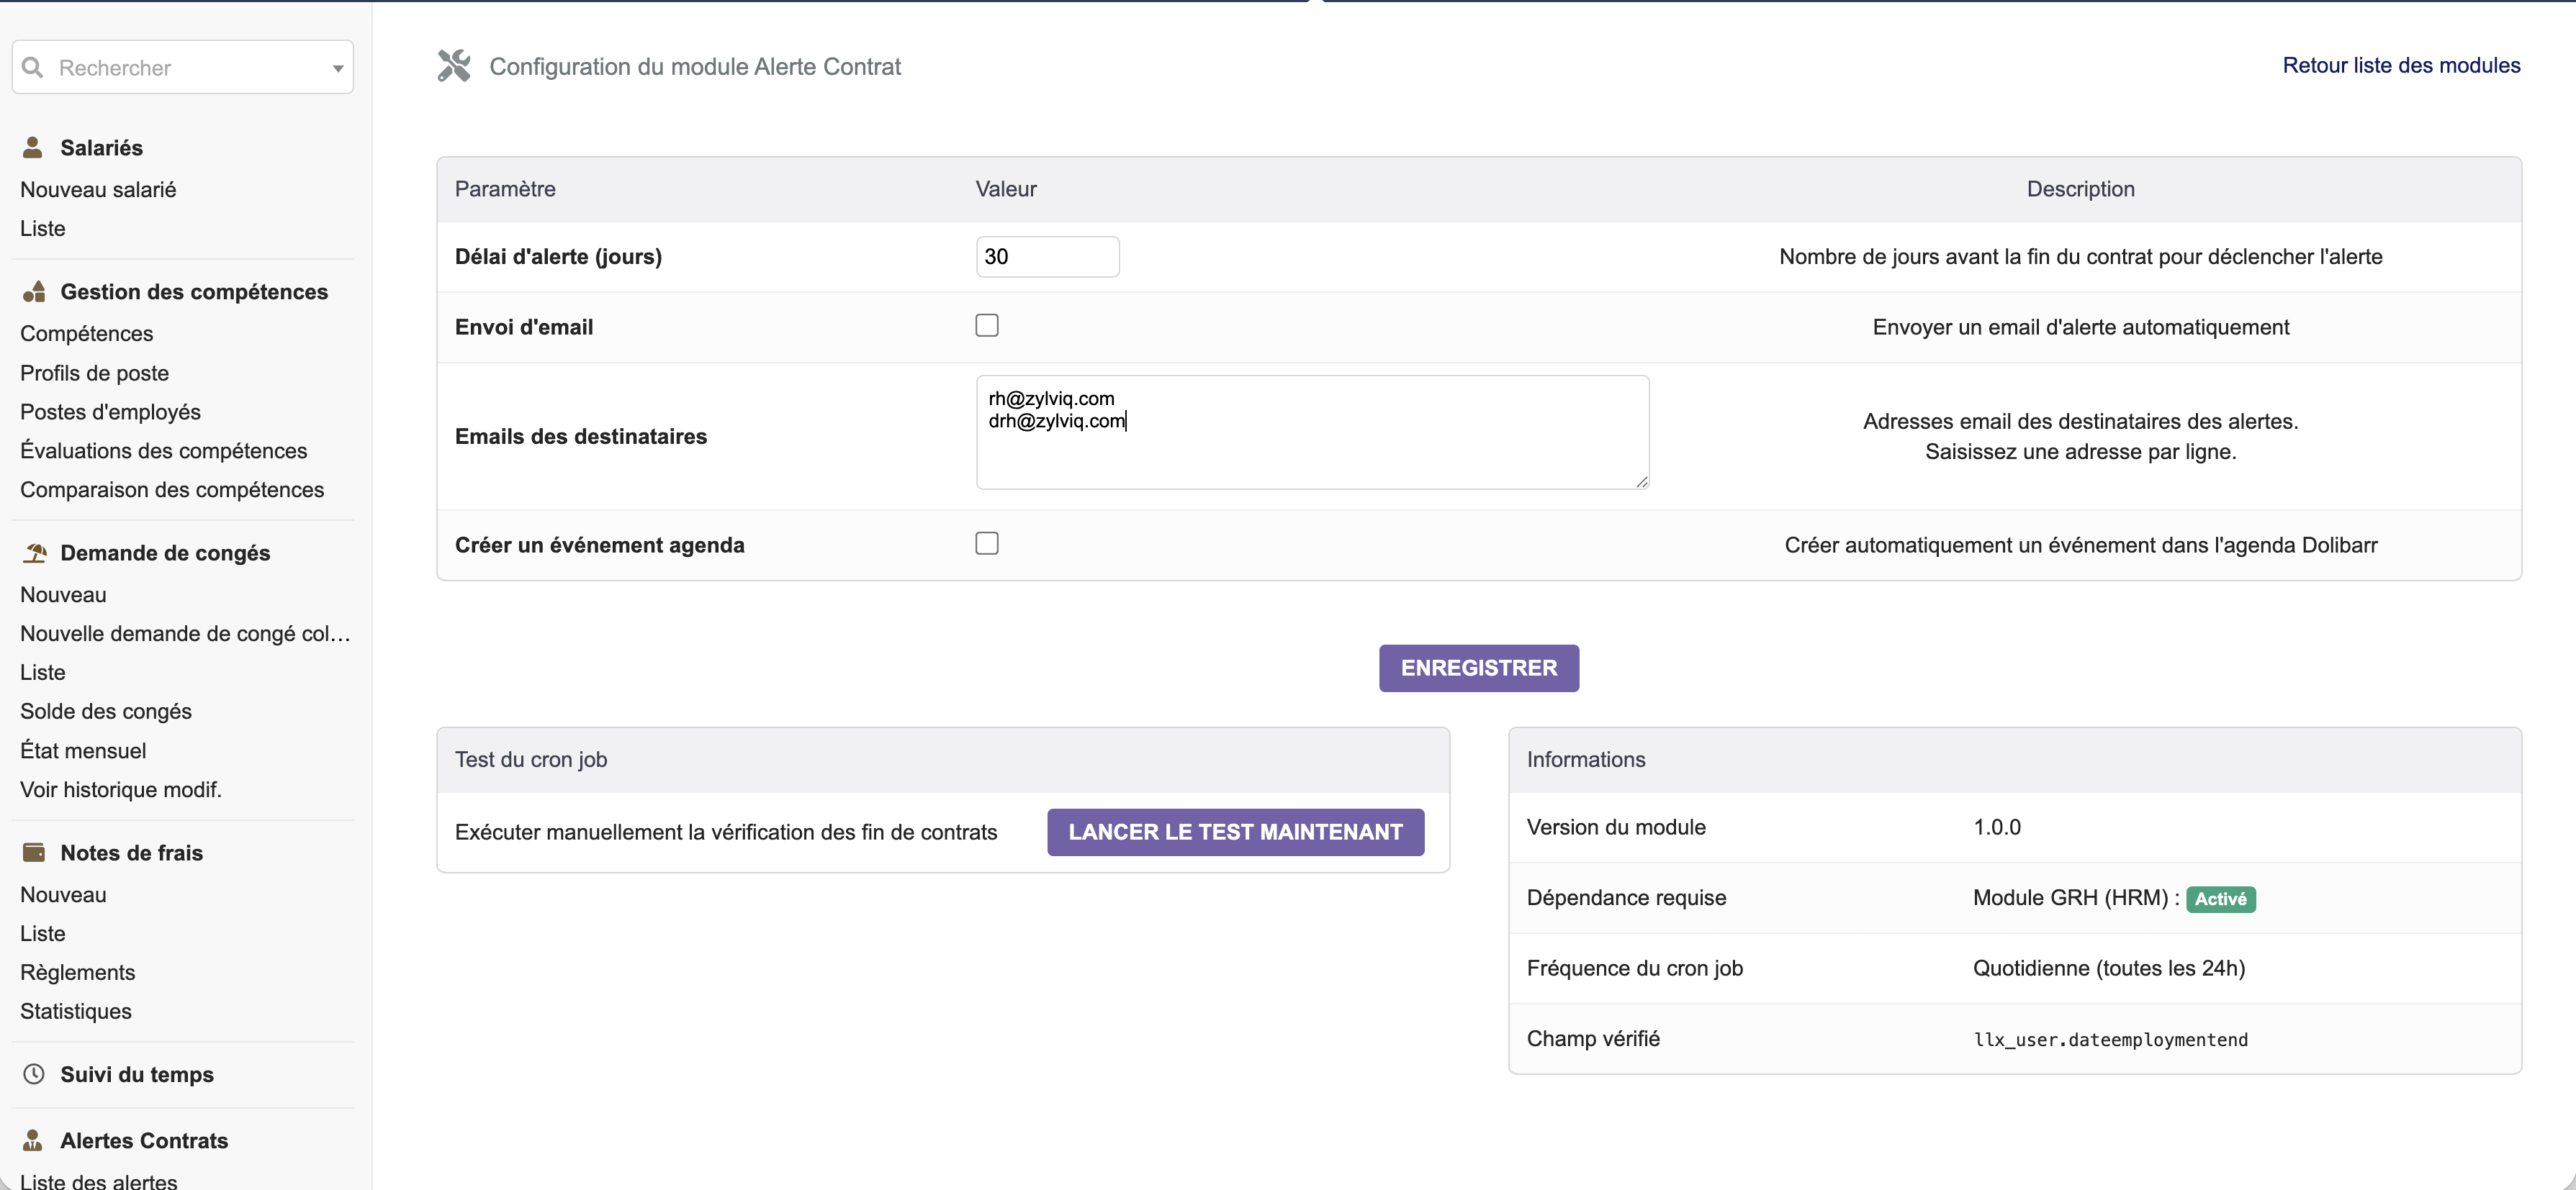Screen dimensions: 2576x1190
Task: Open Voir historique modif.
Action: click(121, 789)
